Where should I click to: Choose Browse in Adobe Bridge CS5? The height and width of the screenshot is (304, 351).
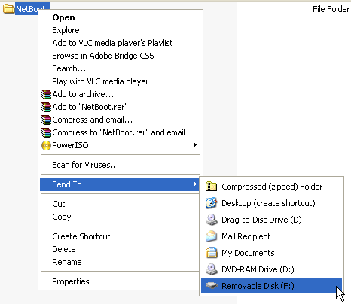[x=120, y=56]
